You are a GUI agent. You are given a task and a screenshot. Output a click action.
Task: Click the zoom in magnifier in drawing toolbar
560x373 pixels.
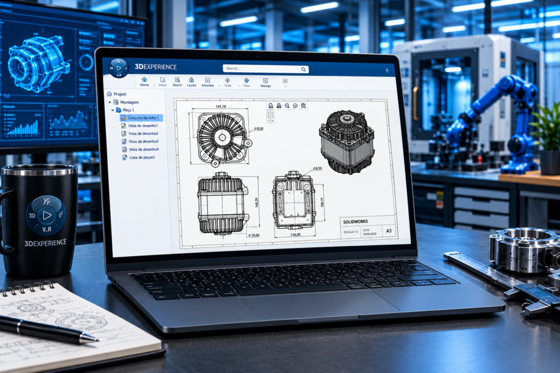click(x=287, y=106)
